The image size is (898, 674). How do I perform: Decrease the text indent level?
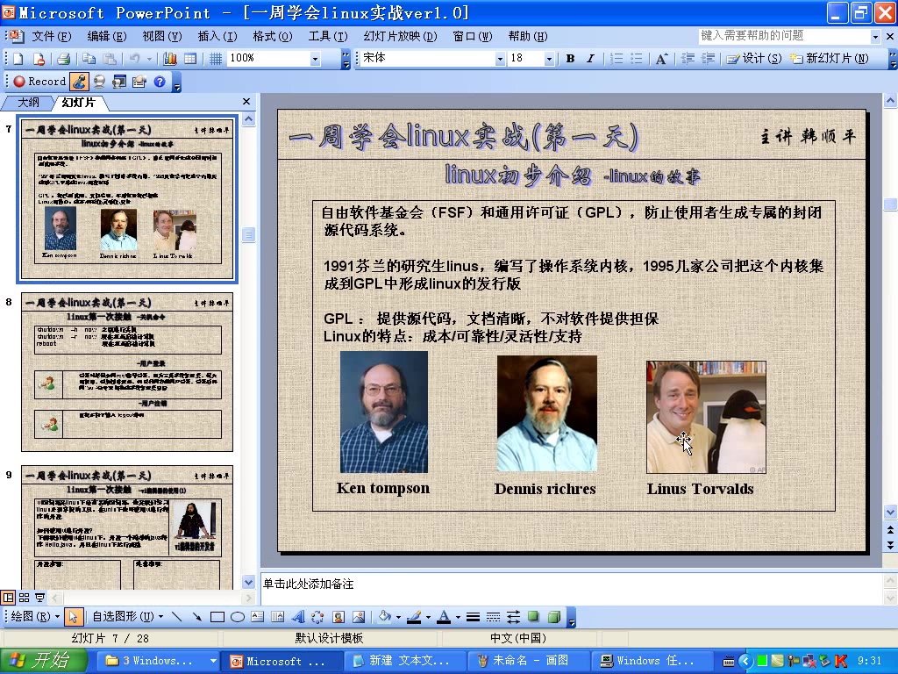tap(688, 59)
